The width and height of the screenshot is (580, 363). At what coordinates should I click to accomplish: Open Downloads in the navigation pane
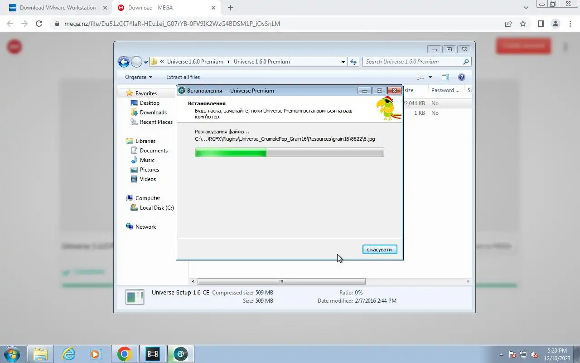click(x=153, y=113)
